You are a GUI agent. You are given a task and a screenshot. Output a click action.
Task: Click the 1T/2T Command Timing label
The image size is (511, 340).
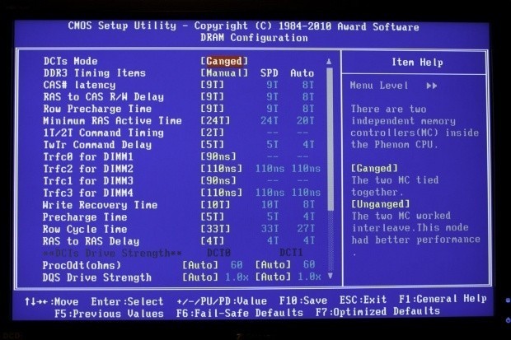pos(103,133)
